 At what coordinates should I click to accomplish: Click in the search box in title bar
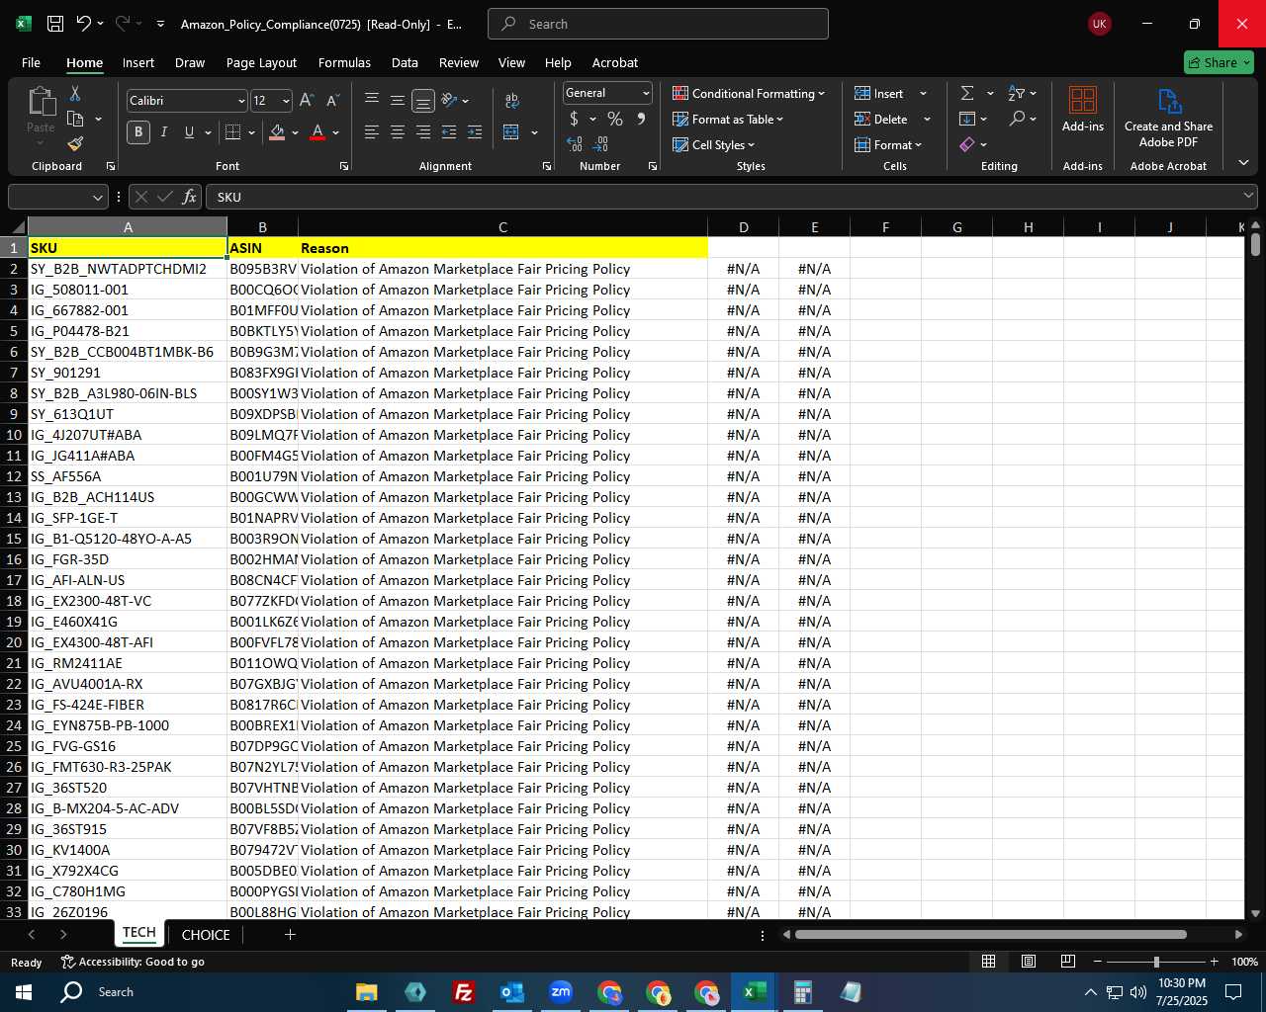click(x=658, y=24)
